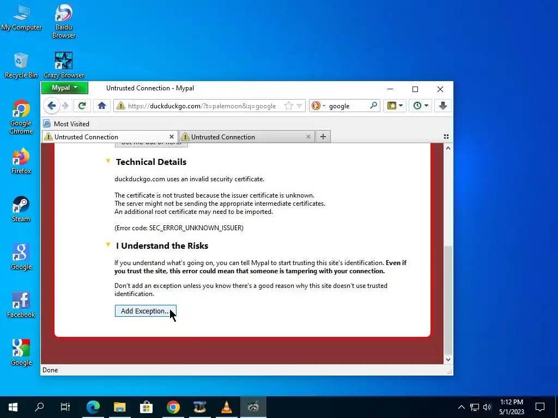Open the Most Visited bookmarks folder
The height and width of the screenshot is (418, 558).
point(66,124)
